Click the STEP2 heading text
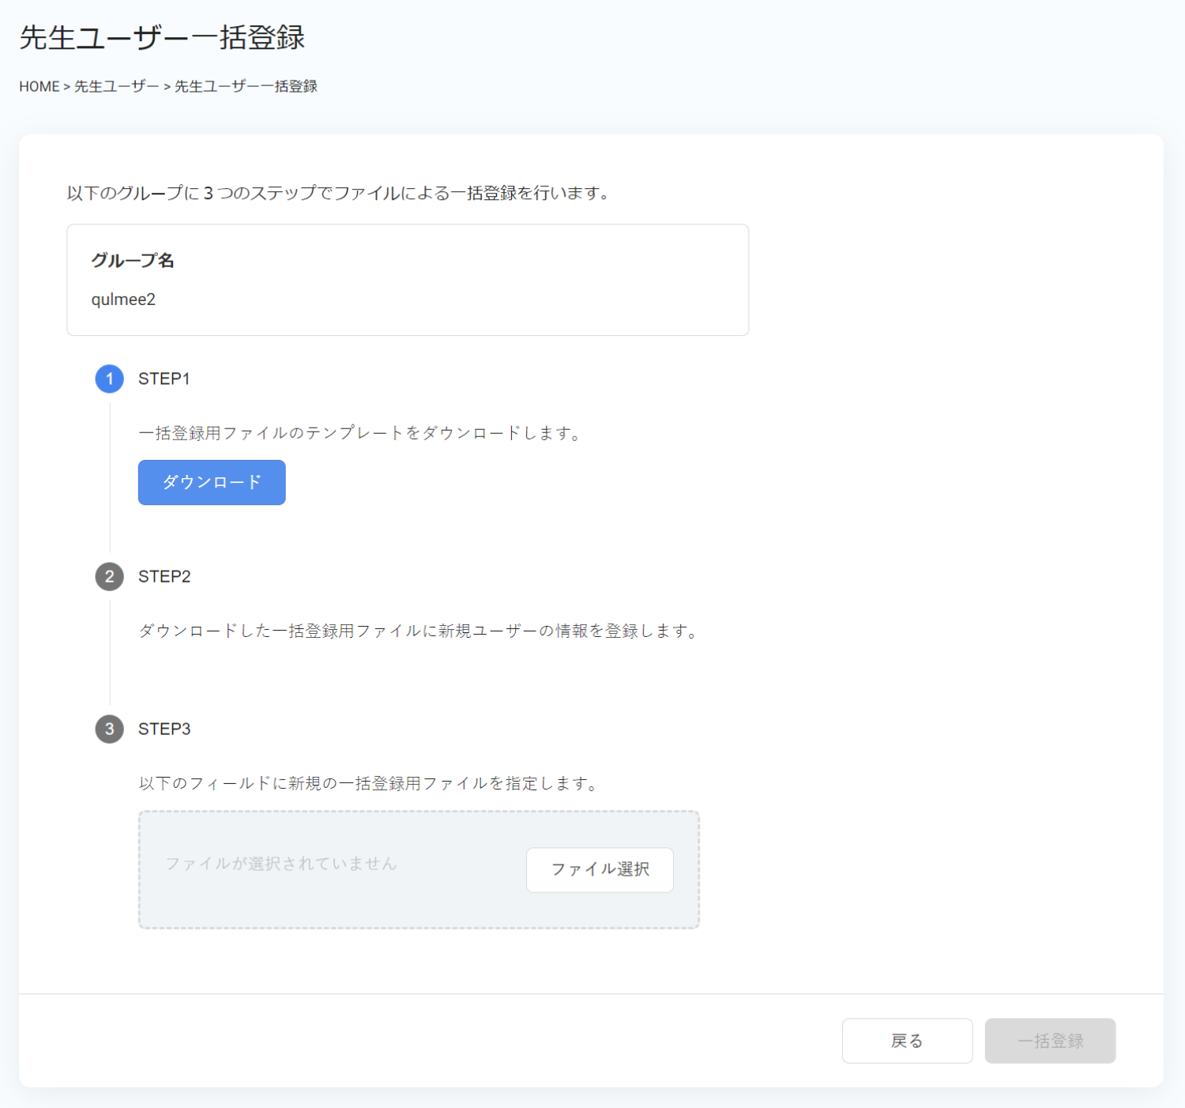The image size is (1185, 1108). (x=164, y=577)
